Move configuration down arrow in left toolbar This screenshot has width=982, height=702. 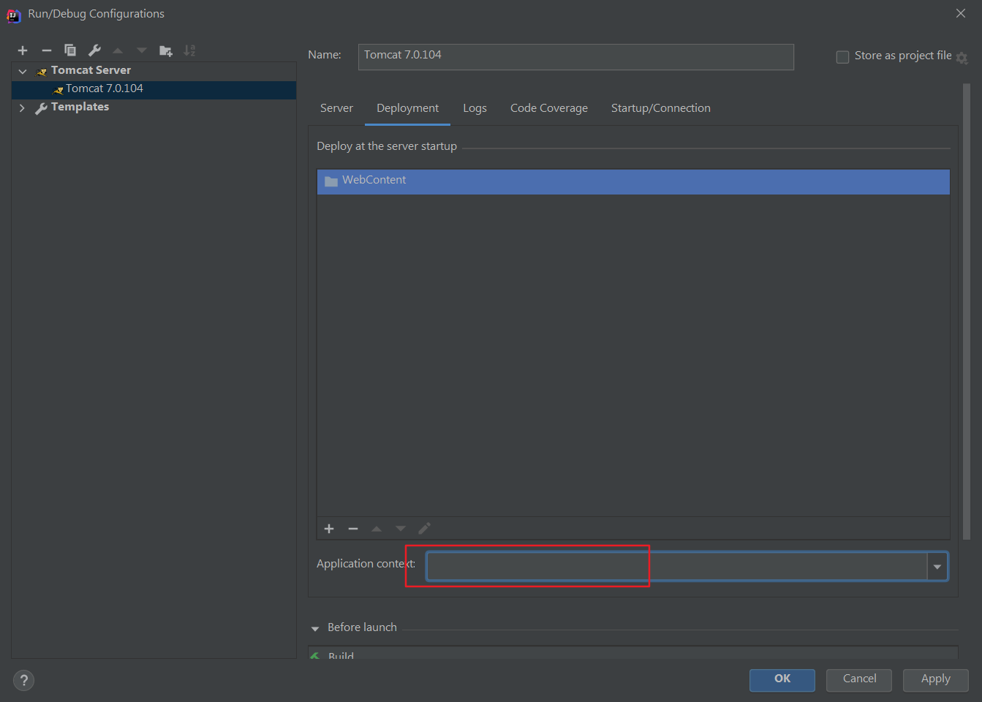142,50
